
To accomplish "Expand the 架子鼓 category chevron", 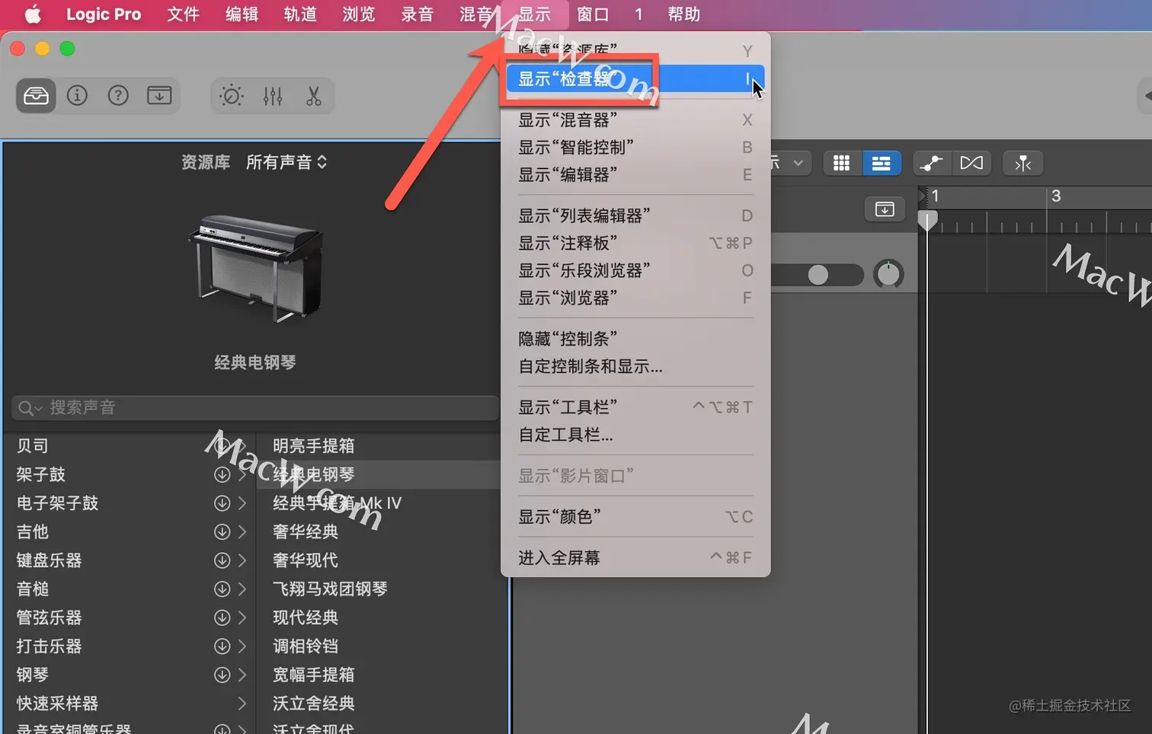I will click(242, 474).
